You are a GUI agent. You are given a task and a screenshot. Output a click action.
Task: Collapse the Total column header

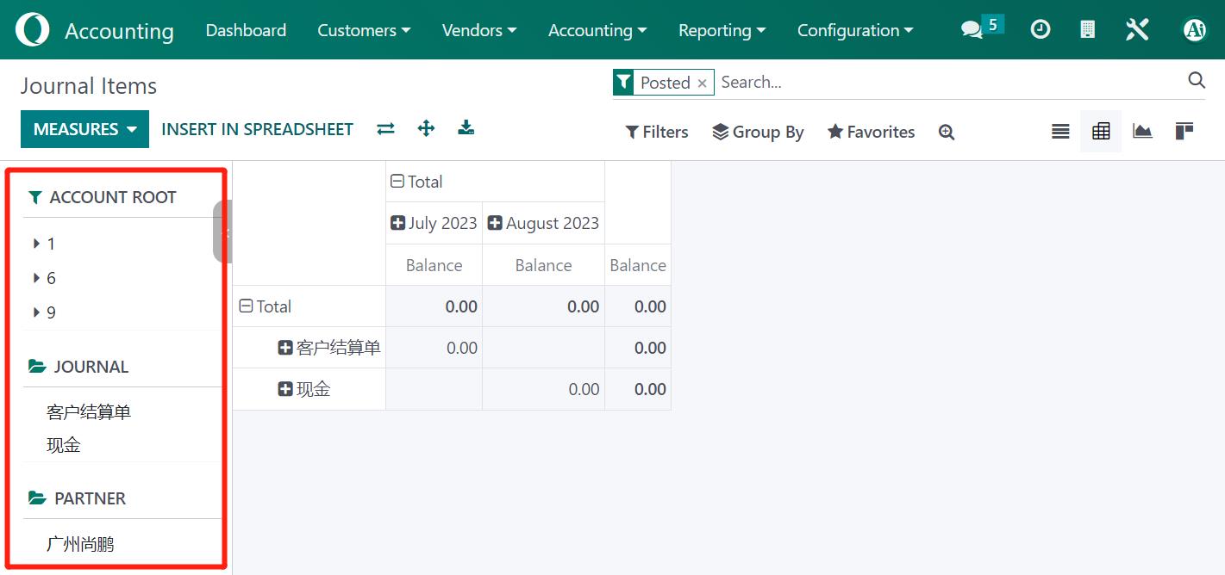coord(397,182)
